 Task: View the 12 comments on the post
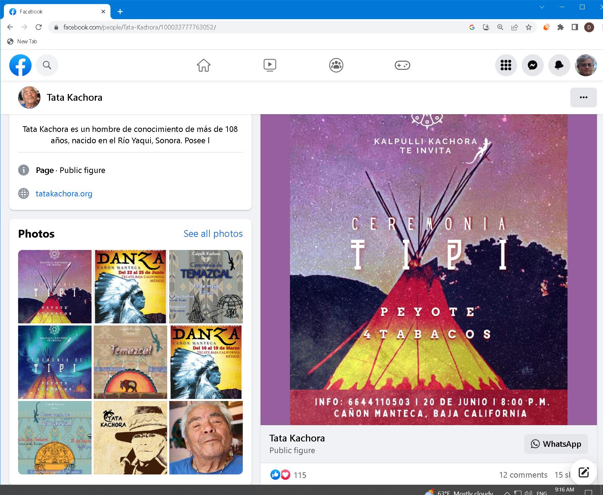(523, 475)
